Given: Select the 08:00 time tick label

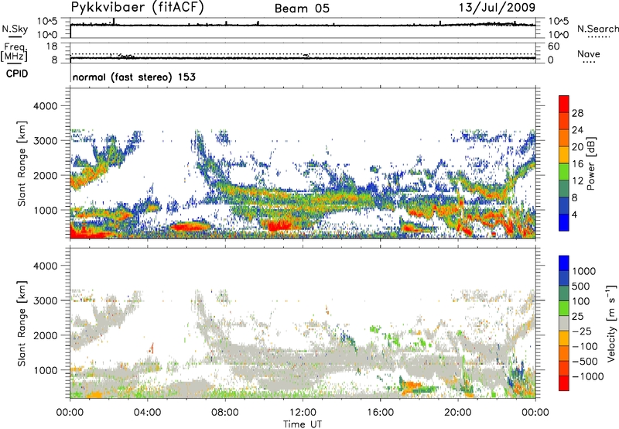Looking at the screenshot, I should [x=225, y=413].
